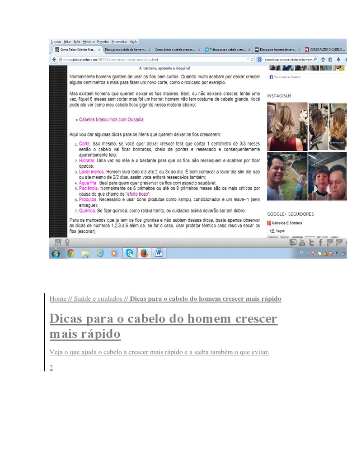The image size is (347, 463).
Task: Click the Firefox taskbar icon
Action: click(144, 253)
